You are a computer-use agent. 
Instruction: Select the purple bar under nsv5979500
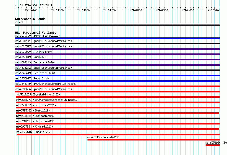(117, 54)
